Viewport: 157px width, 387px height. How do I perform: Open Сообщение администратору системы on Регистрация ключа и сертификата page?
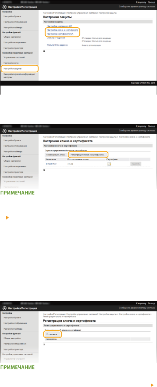[x=137, y=308]
